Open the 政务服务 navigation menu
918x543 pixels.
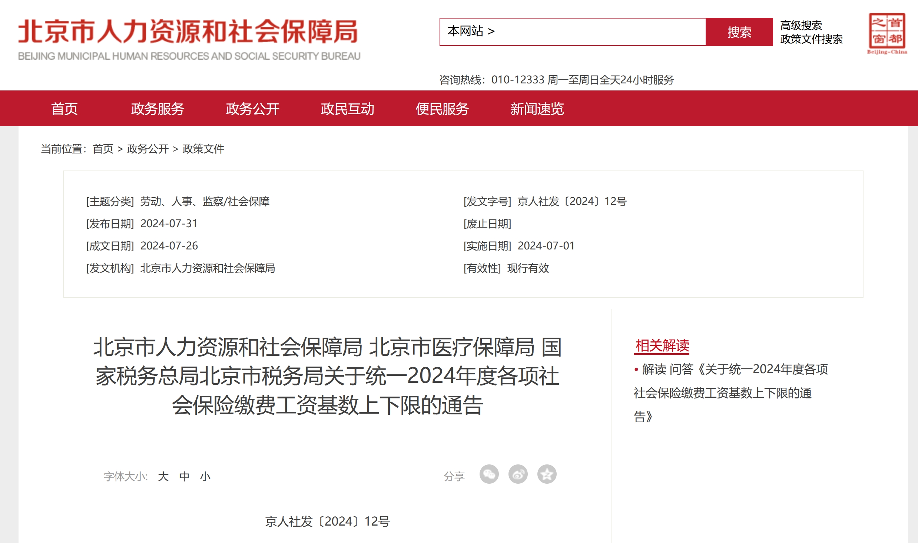[x=158, y=109]
